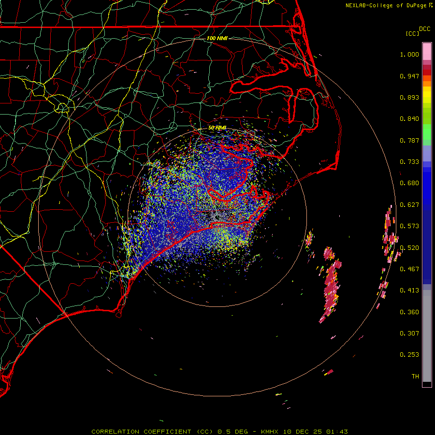Select the 0.307 legend value
The height and width of the screenshot is (435, 435).
(409, 333)
